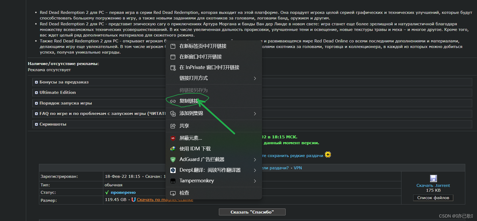Choose 共享 from the context menu
Screen dimensions: 477x221
coord(214,126)
